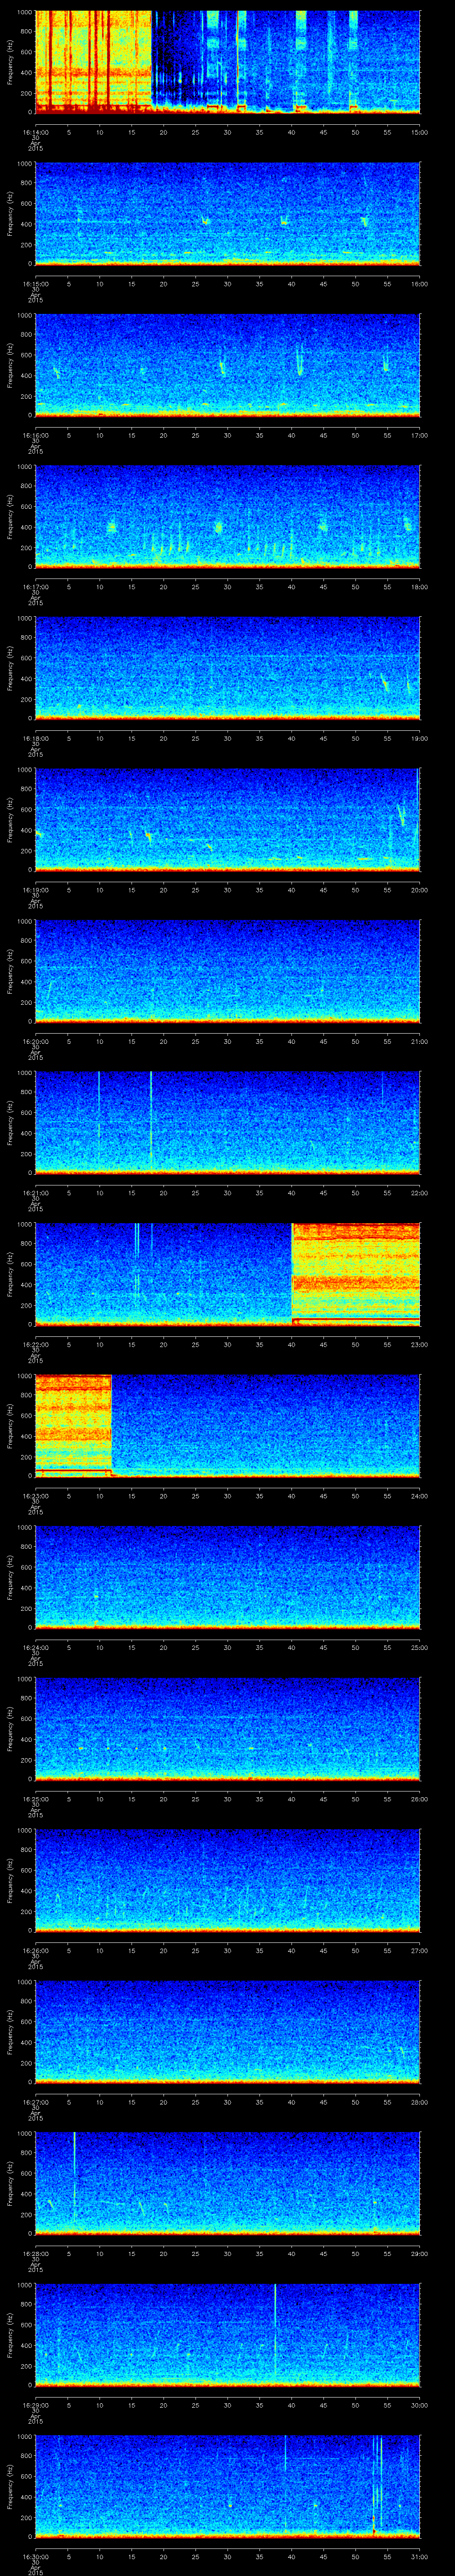Screen dimensions: 455x2576
Task: Select the spectrogram plot beginning 16:17:00
Action: click(227, 517)
